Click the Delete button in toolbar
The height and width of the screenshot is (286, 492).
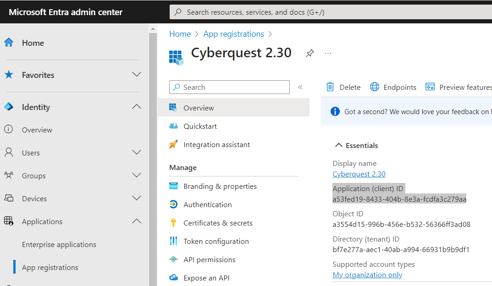[343, 87]
